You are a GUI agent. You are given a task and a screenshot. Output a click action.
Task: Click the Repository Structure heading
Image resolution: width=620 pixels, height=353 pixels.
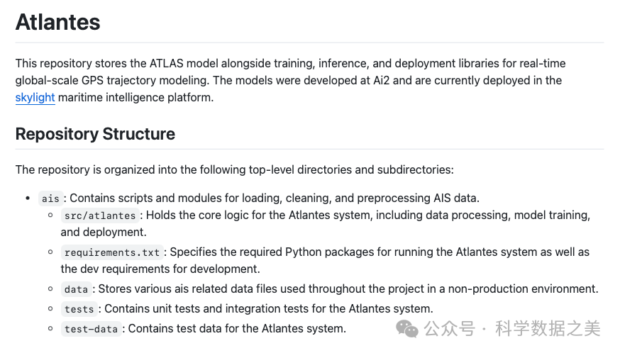point(95,134)
